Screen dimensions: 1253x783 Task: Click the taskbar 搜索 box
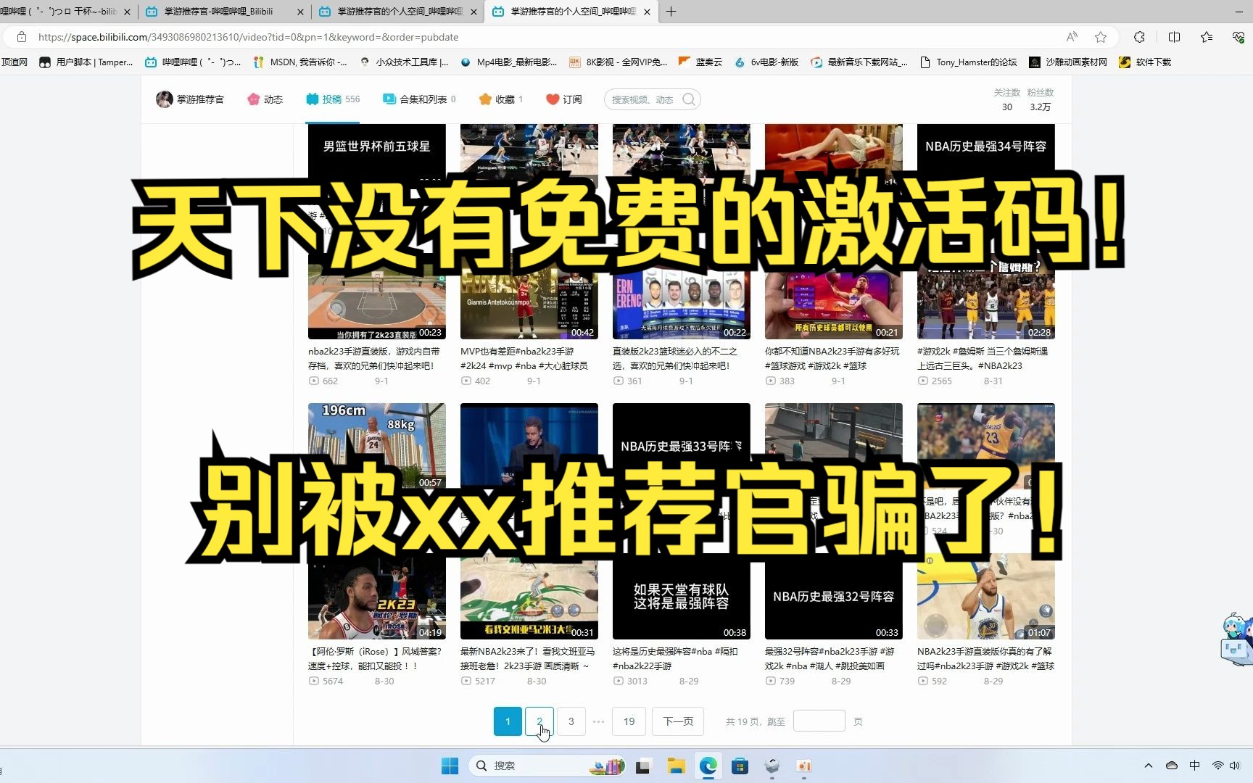click(548, 766)
